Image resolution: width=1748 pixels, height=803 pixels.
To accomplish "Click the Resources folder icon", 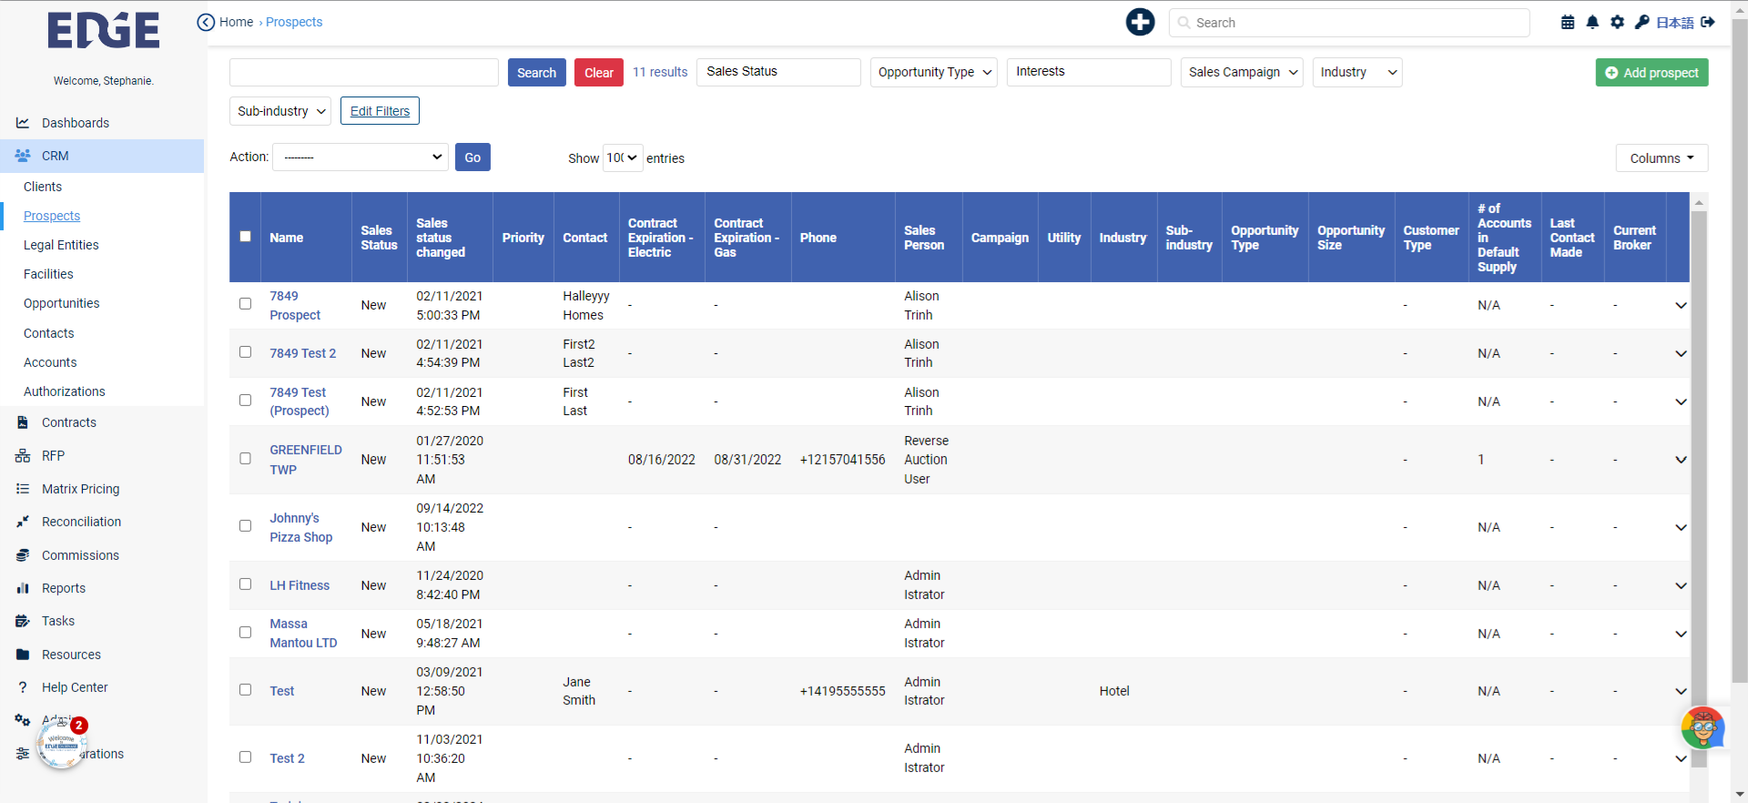I will click(23, 655).
